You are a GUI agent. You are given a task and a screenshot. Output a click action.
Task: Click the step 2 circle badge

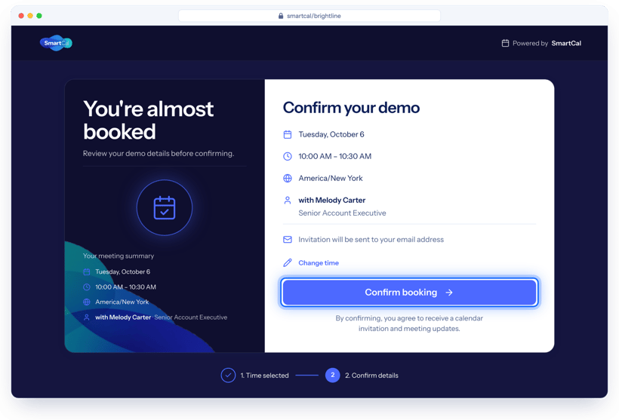tap(332, 375)
